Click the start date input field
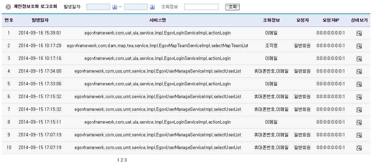The height and width of the screenshot is (168, 379). tap(98, 7)
